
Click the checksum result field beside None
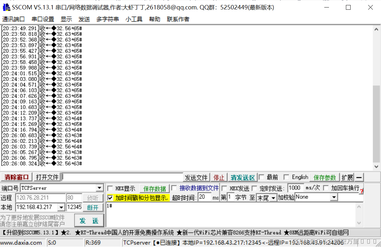(351, 197)
